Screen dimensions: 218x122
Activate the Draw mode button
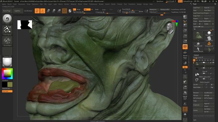click(43, 11)
